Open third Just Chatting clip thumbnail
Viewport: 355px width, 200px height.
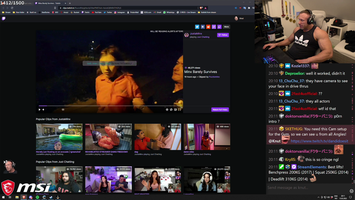(x=158, y=179)
